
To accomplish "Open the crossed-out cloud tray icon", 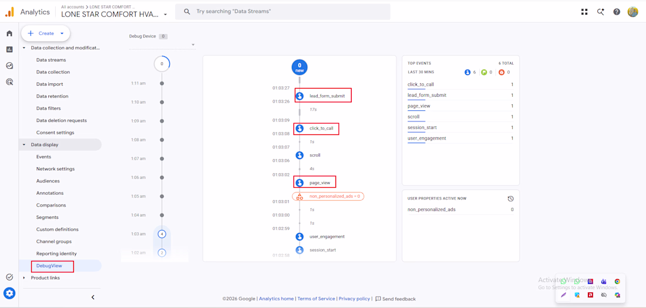I will coord(604,295).
